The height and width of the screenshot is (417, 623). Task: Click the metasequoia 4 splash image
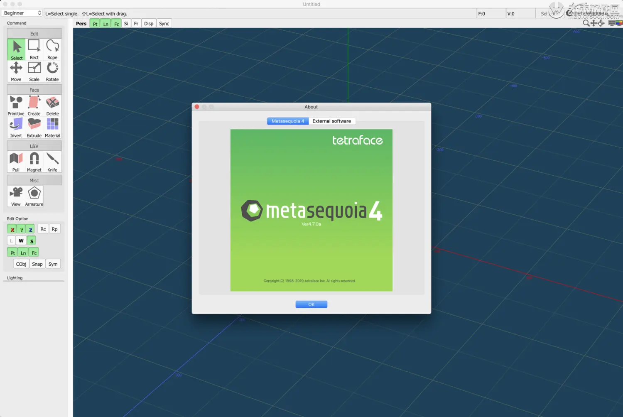pos(311,210)
